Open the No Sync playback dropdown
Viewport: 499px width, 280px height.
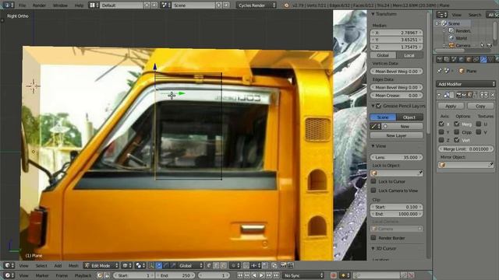coord(303,275)
